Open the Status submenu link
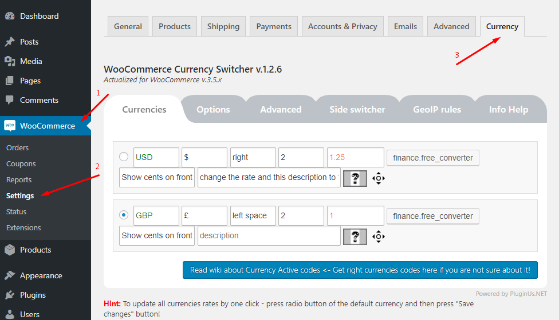The image size is (559, 320). pyautogui.click(x=17, y=211)
